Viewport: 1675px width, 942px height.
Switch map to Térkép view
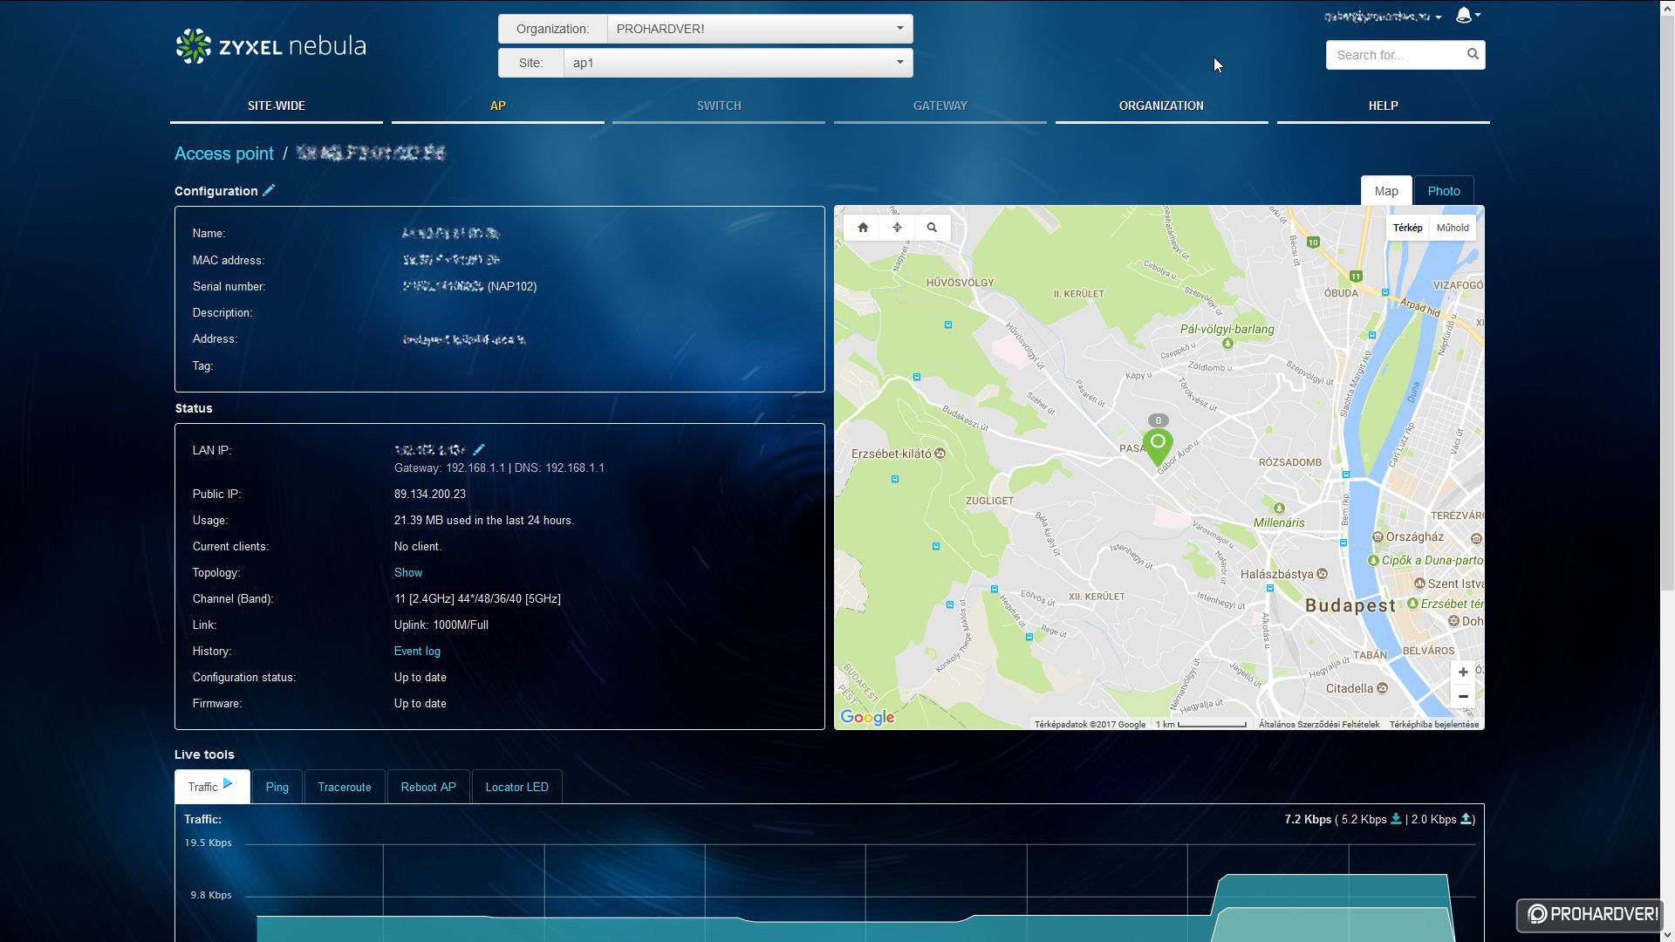pos(1407,228)
